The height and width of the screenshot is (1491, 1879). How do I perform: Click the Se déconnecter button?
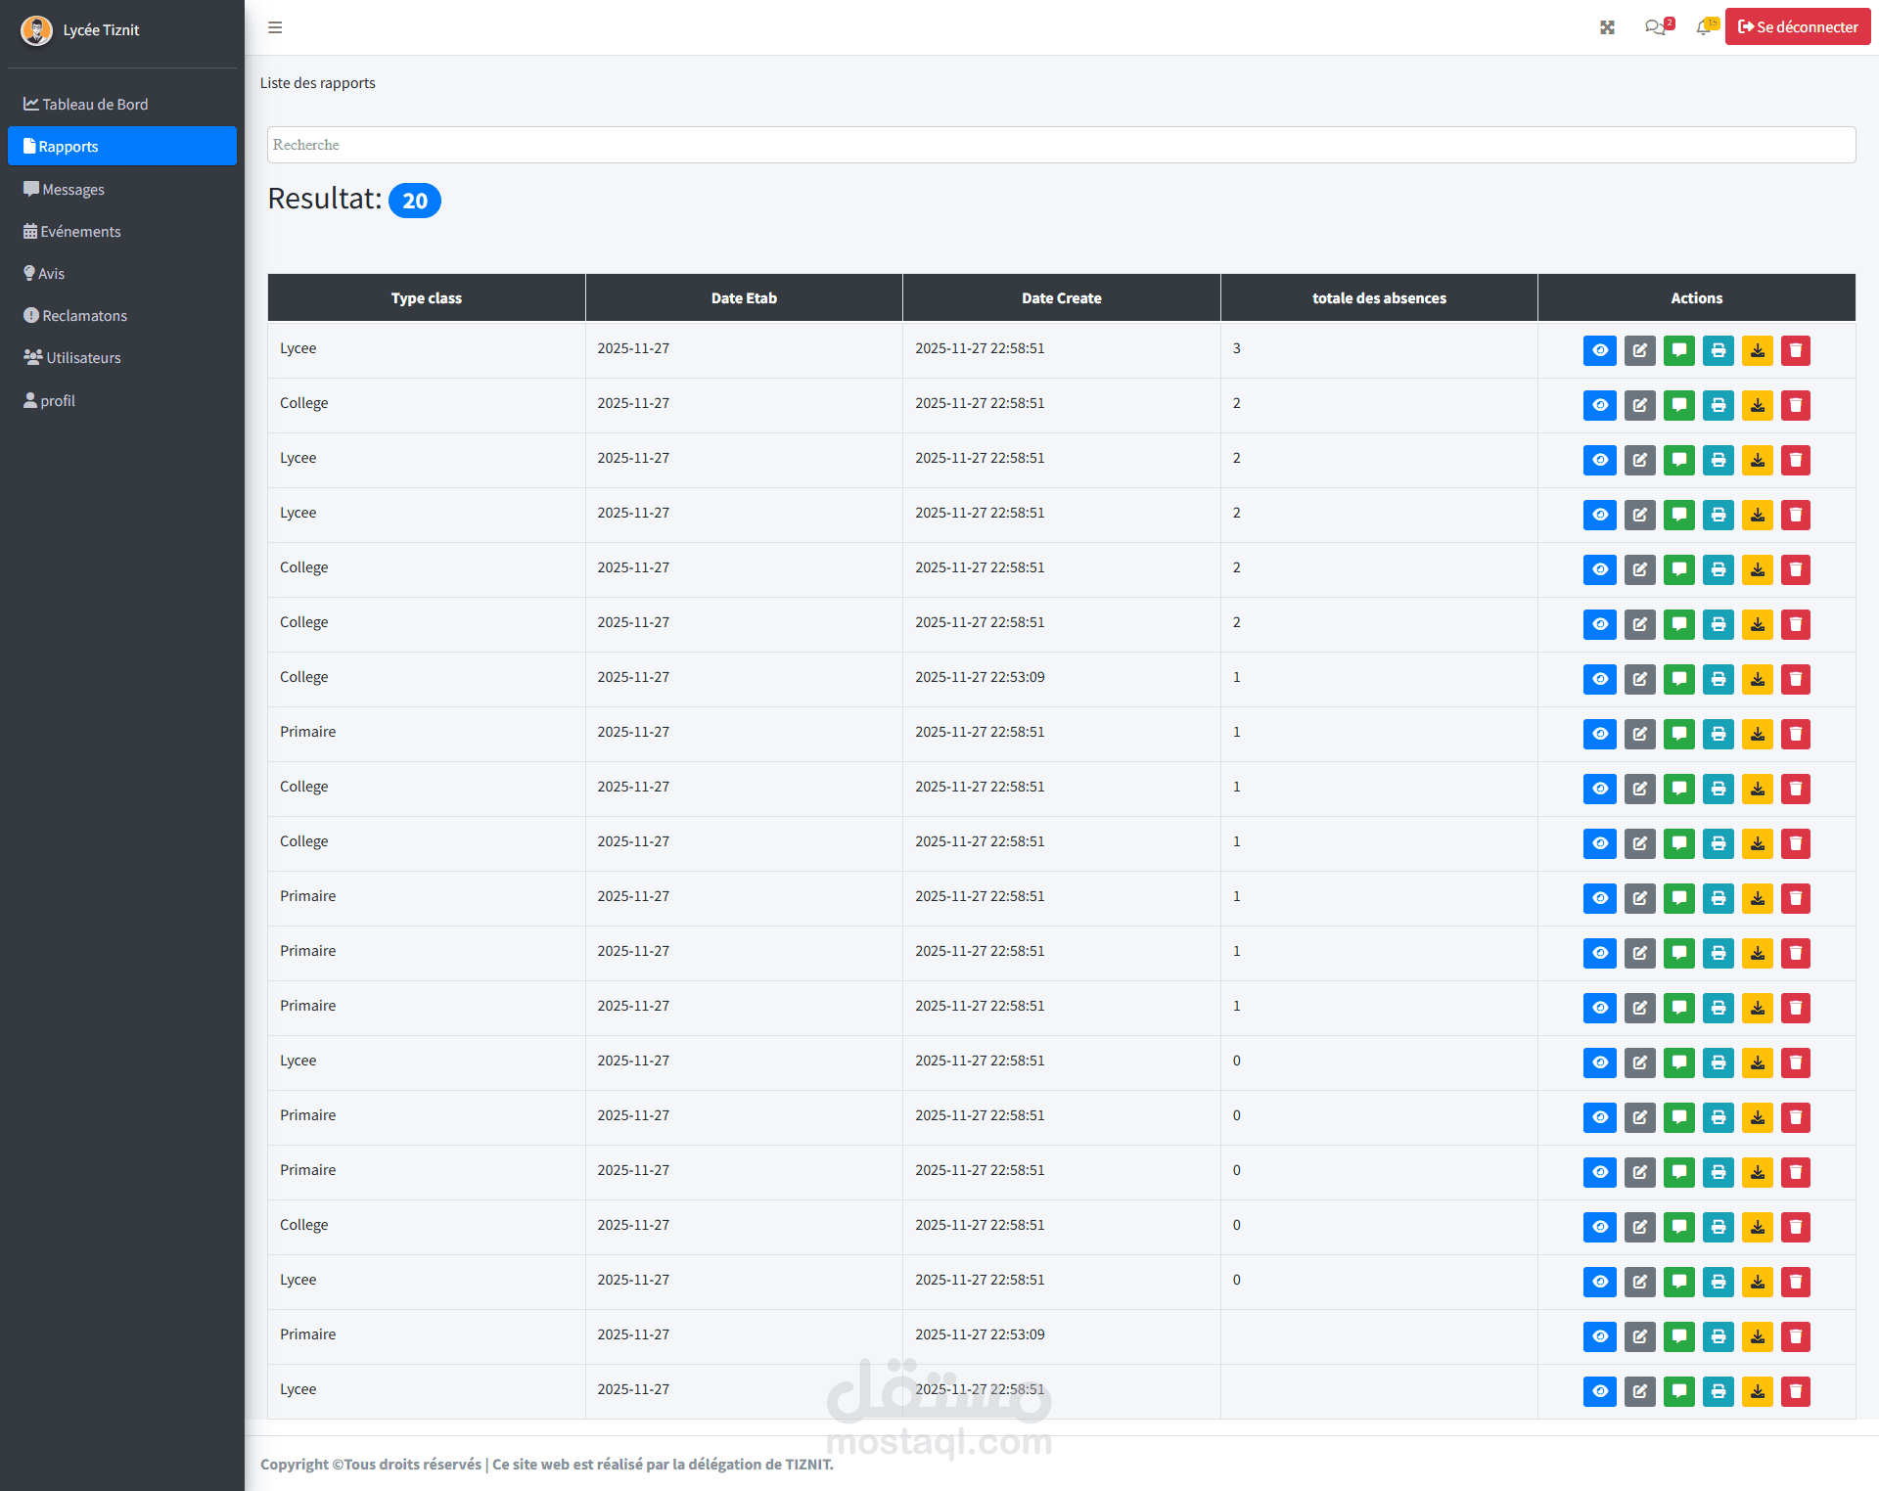[x=1797, y=27]
